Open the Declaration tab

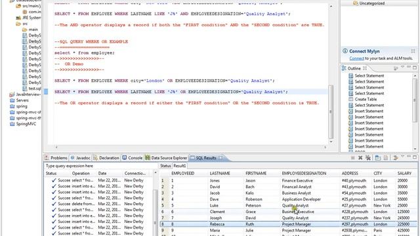[x=106, y=158]
